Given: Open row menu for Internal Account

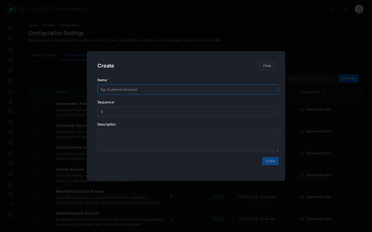Looking at the screenshot, I should (38, 175).
